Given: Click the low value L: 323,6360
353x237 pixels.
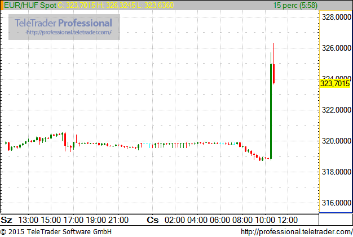Looking at the screenshot, I should (155, 5).
